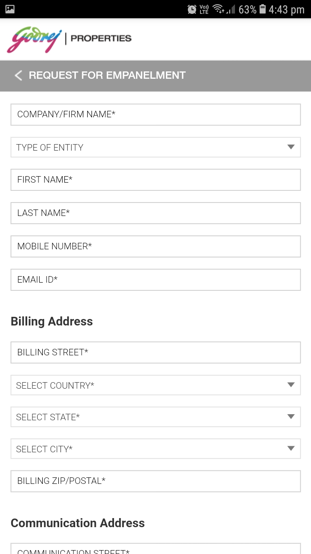
Task: Tap the Request for Empanelment header title
Action: 107,75
